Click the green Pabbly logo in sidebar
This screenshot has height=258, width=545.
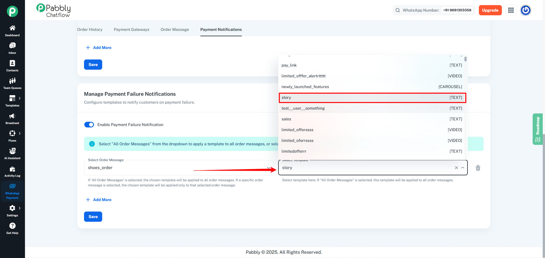pos(12,11)
